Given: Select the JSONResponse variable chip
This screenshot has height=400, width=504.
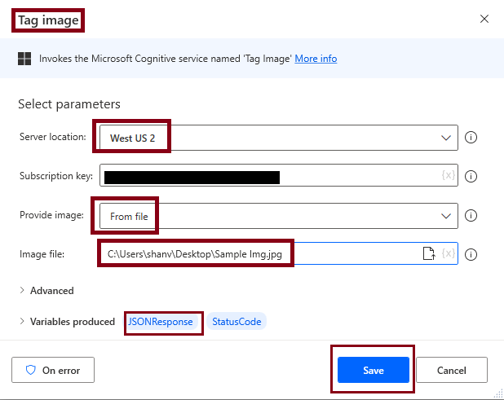Looking at the screenshot, I should click(x=161, y=322).
